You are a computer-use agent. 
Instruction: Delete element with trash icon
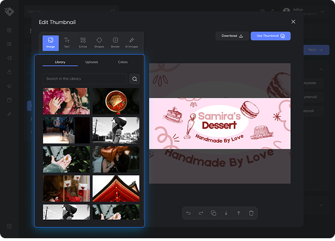point(251,213)
